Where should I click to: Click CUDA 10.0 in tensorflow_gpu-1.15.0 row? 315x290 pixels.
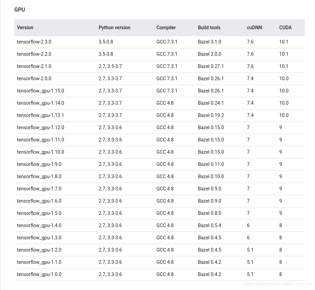point(284,91)
